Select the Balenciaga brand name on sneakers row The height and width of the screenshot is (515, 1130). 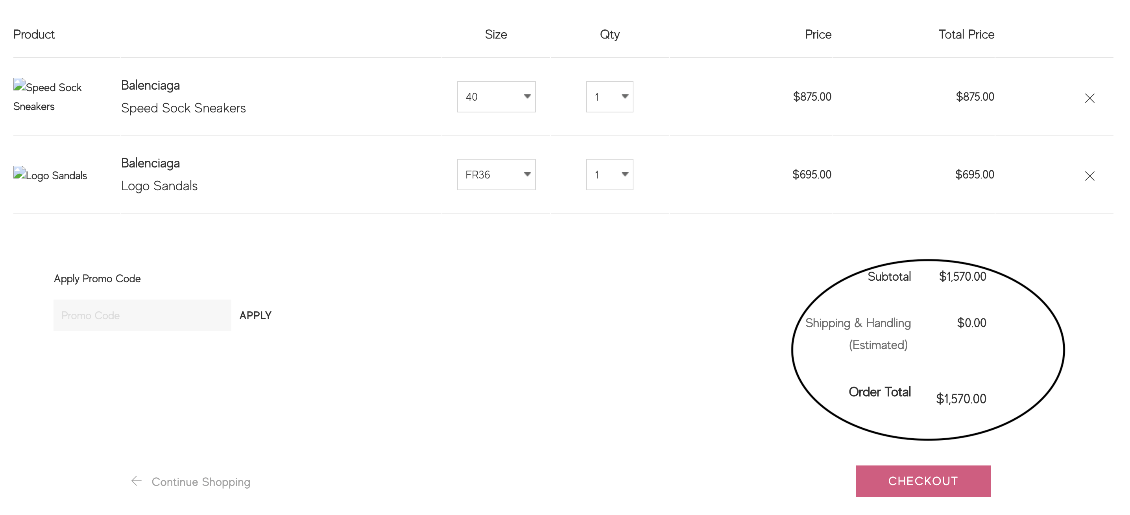150,85
